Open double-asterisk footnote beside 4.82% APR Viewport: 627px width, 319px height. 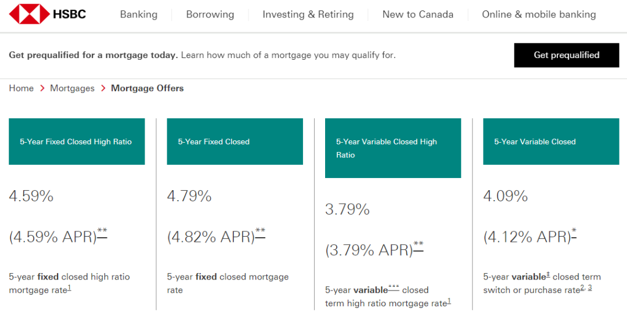point(260,234)
